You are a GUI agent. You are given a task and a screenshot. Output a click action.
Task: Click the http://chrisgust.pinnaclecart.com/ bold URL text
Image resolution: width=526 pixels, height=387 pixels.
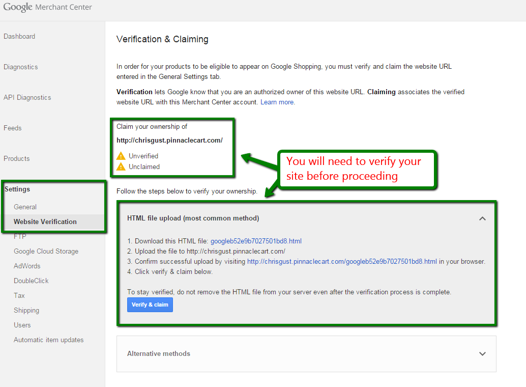click(170, 141)
